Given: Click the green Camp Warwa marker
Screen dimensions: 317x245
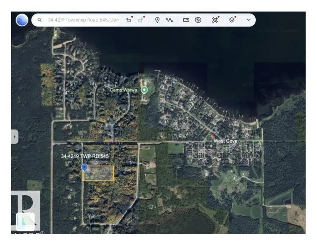Looking at the screenshot, I should (x=144, y=90).
